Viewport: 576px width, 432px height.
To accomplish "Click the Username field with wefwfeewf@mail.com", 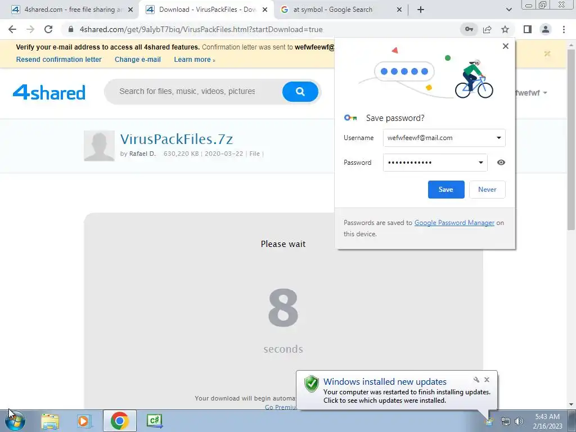I will pos(444,138).
